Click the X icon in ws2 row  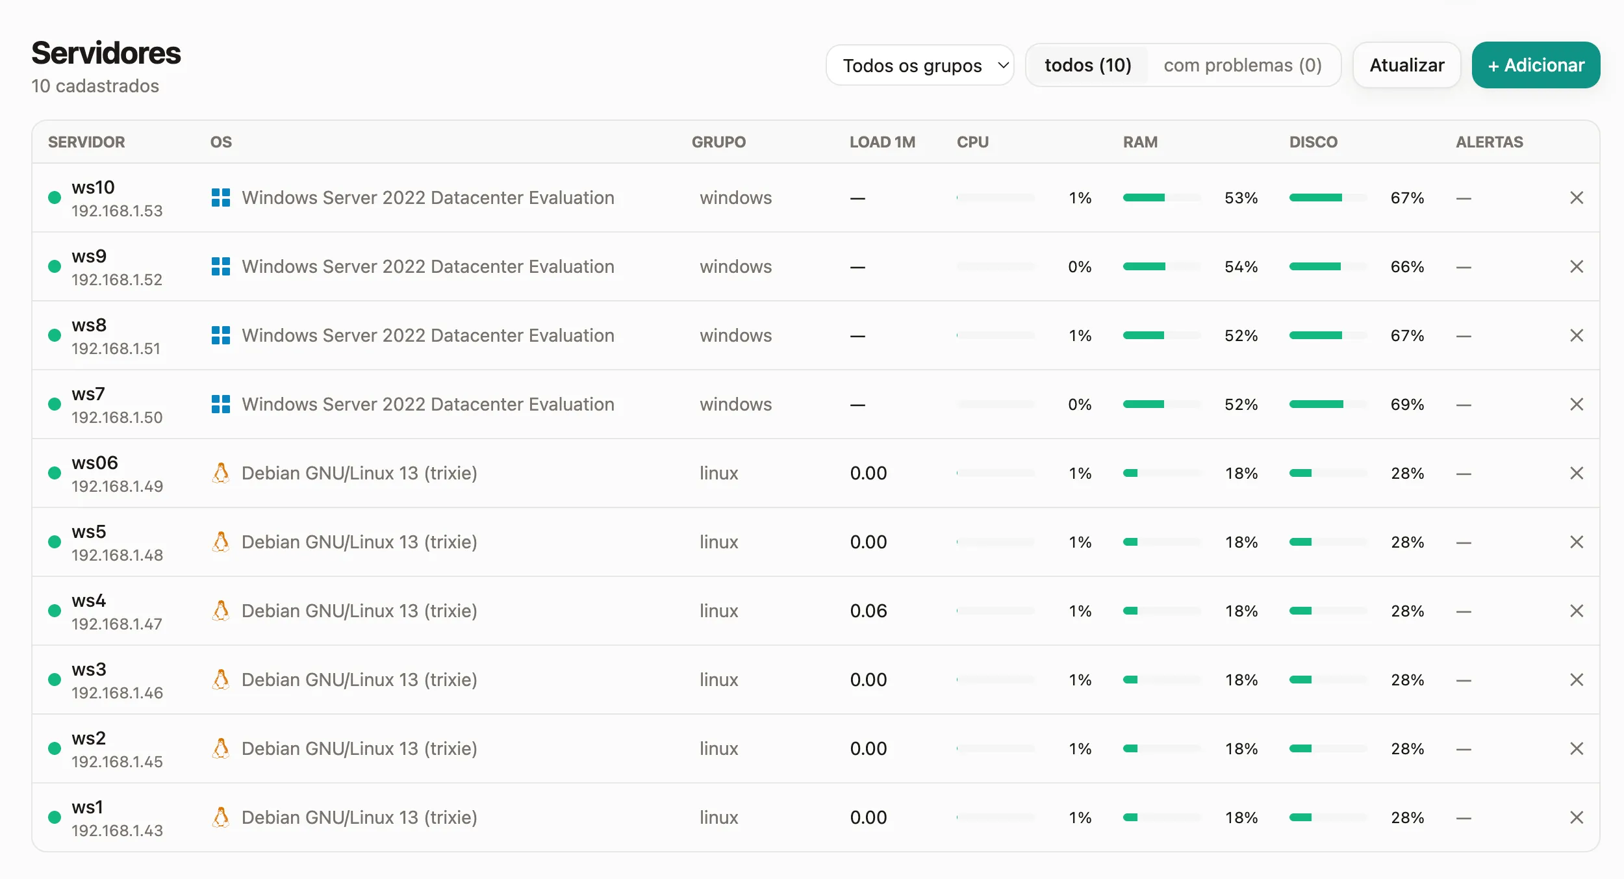coord(1577,748)
